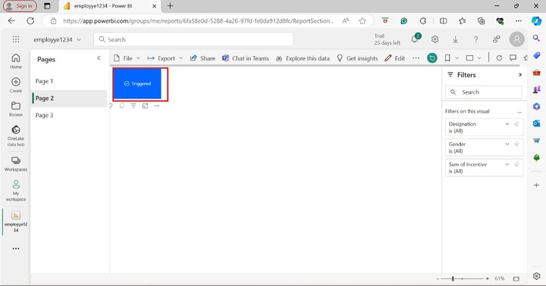Expand the Gender filter card
Viewport: 546px width, 286px height.
pos(507,144)
